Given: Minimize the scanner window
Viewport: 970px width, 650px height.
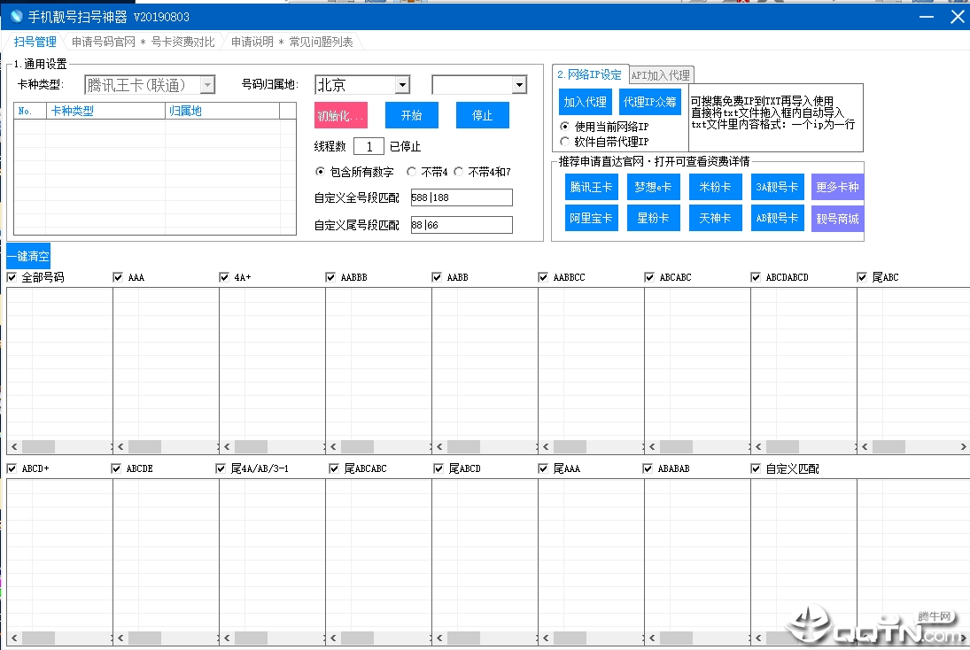Looking at the screenshot, I should click(926, 17).
